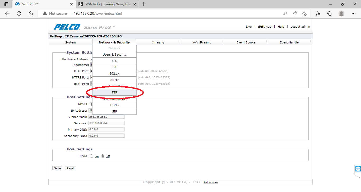Choose SSH in the dropdown menu
The width and height of the screenshot is (361, 192).
[x=114, y=67]
